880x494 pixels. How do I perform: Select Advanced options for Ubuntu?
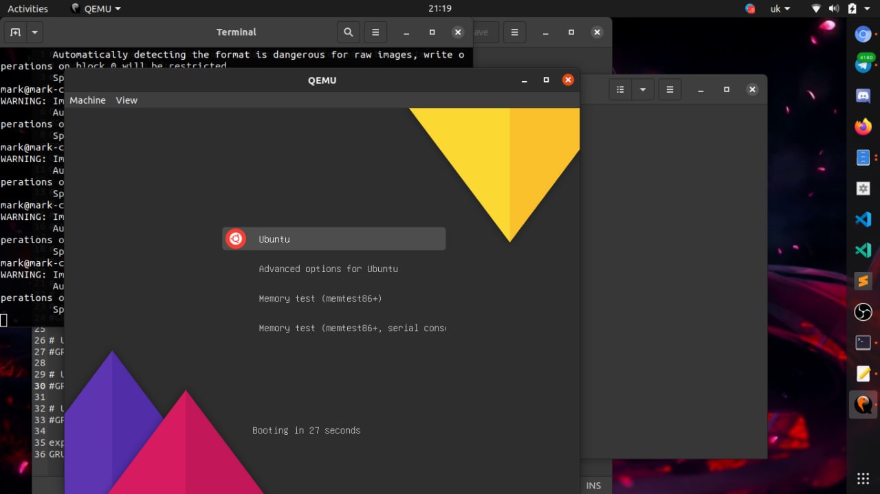click(328, 269)
